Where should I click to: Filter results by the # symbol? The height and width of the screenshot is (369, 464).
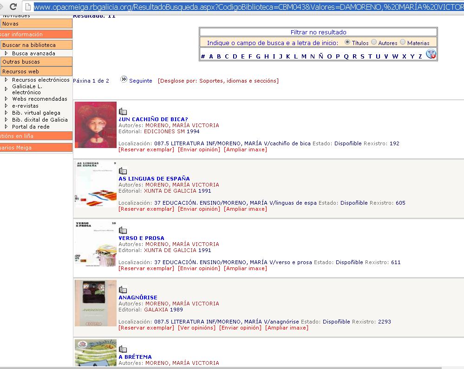point(203,56)
